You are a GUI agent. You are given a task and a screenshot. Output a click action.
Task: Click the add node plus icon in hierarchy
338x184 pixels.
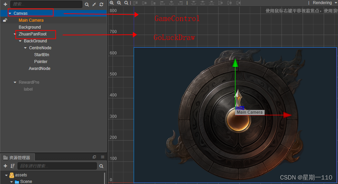(6, 4)
